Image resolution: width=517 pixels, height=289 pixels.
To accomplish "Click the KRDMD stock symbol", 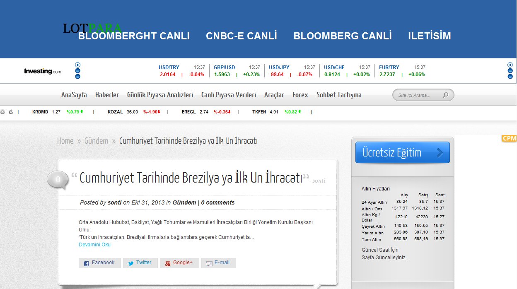I will (x=40, y=112).
